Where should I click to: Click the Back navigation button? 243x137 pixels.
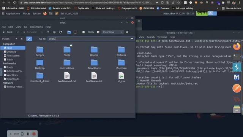(8, 32)
